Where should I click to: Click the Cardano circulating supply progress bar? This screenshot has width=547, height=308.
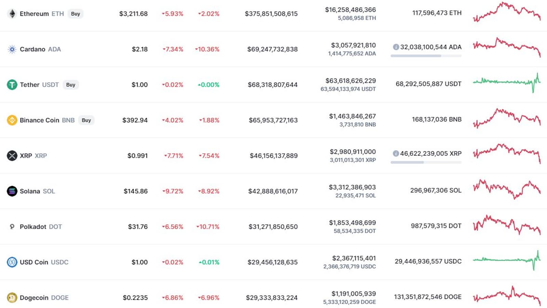pos(426,56)
